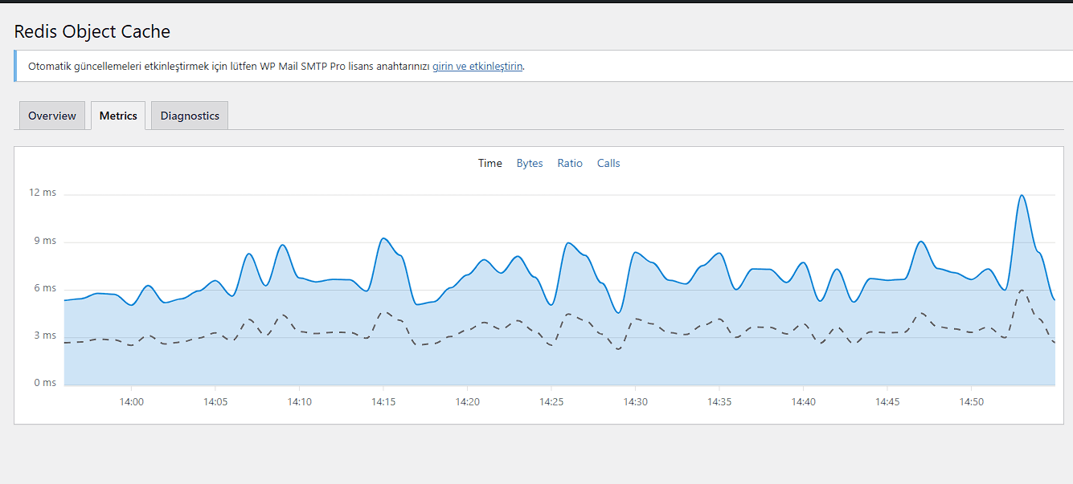The height and width of the screenshot is (484, 1073).
Task: Click the 12 ms y-axis label
Action: click(43, 193)
